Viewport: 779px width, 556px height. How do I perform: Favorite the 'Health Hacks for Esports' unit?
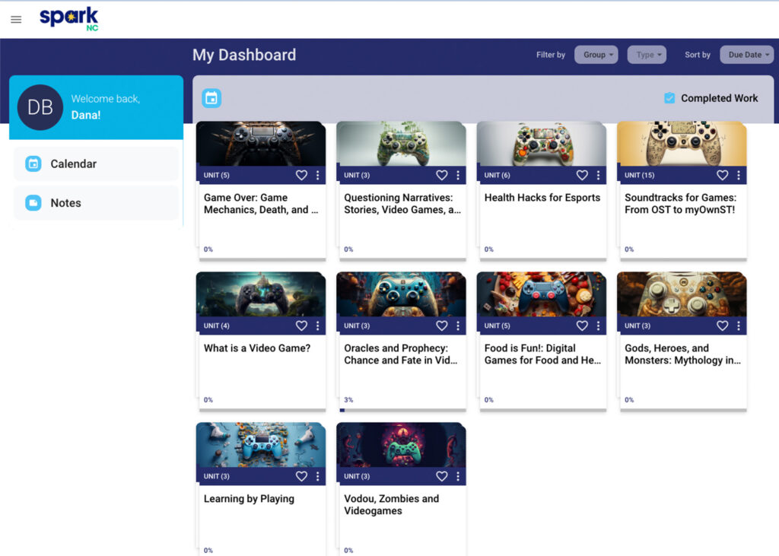581,175
